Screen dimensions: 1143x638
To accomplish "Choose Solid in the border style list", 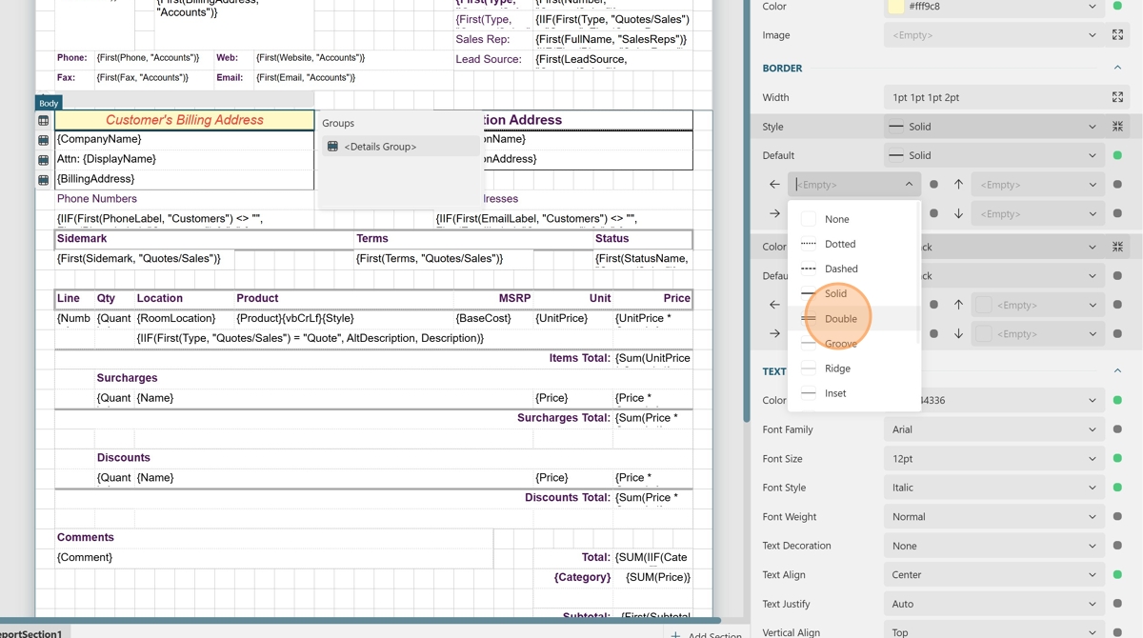I will click(x=852, y=293).
